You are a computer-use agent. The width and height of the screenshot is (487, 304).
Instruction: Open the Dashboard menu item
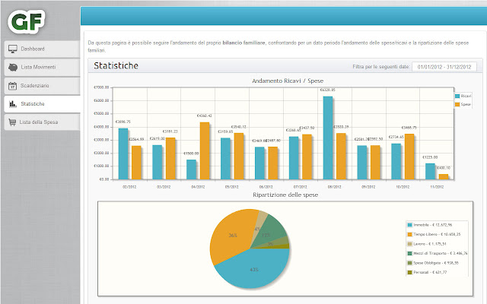tap(33, 49)
